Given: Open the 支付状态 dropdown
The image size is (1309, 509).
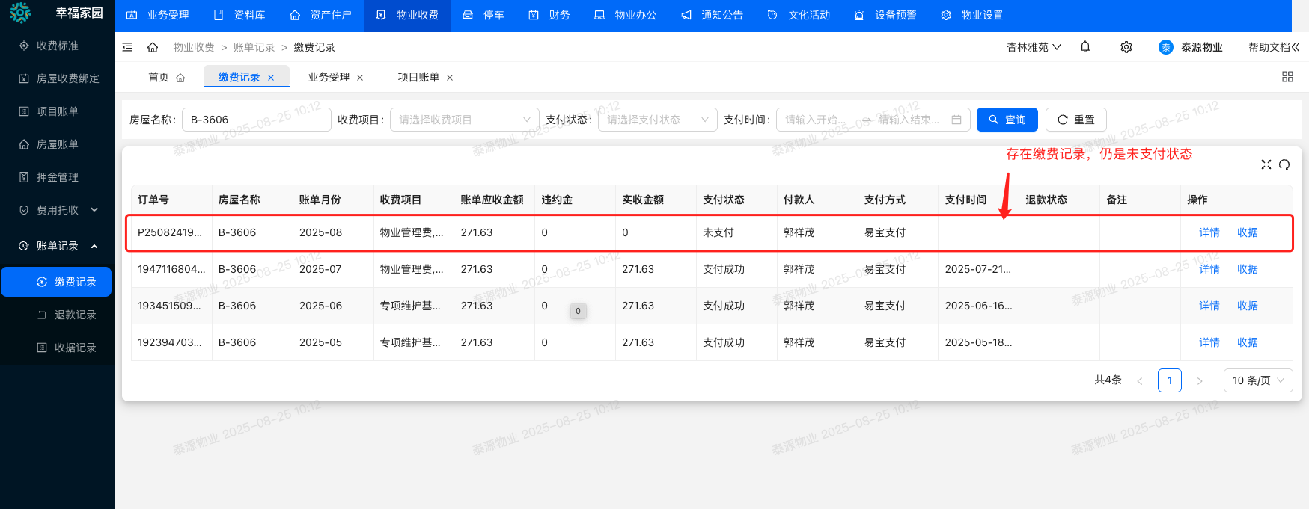Looking at the screenshot, I should [x=657, y=120].
